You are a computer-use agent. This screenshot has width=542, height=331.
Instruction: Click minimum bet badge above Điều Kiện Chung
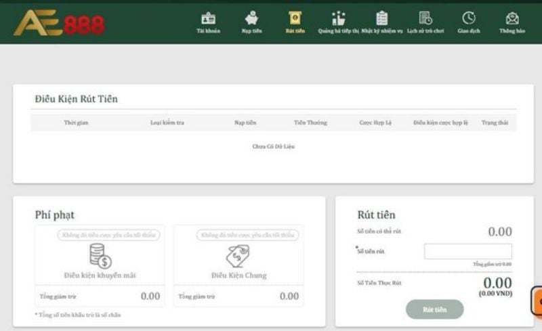tap(247, 235)
